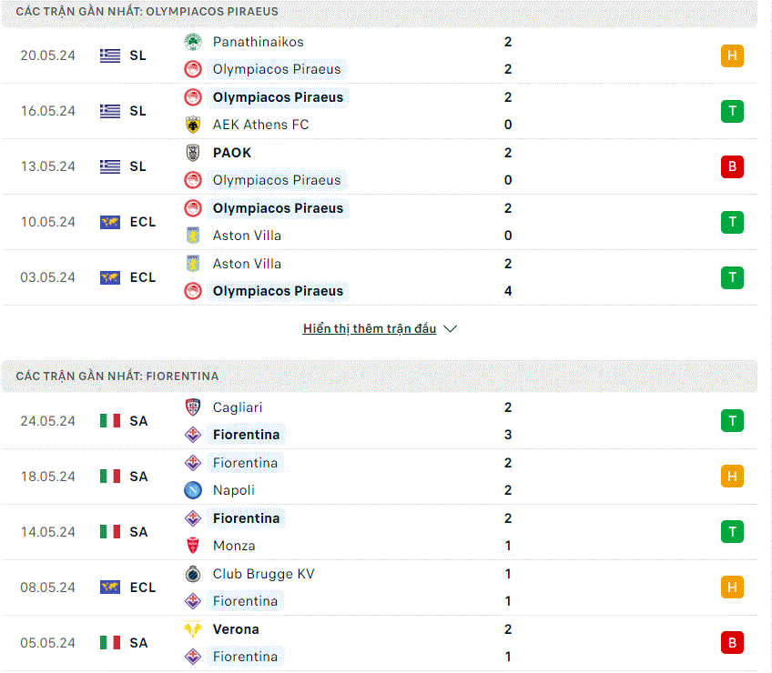The image size is (772, 673).
Task: Click orange H draw badge for Panathinaikos match
Action: click(x=732, y=55)
